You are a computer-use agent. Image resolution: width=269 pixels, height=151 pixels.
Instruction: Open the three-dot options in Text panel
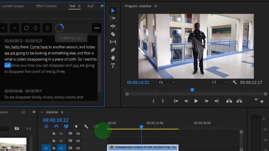pyautogui.click(x=97, y=28)
